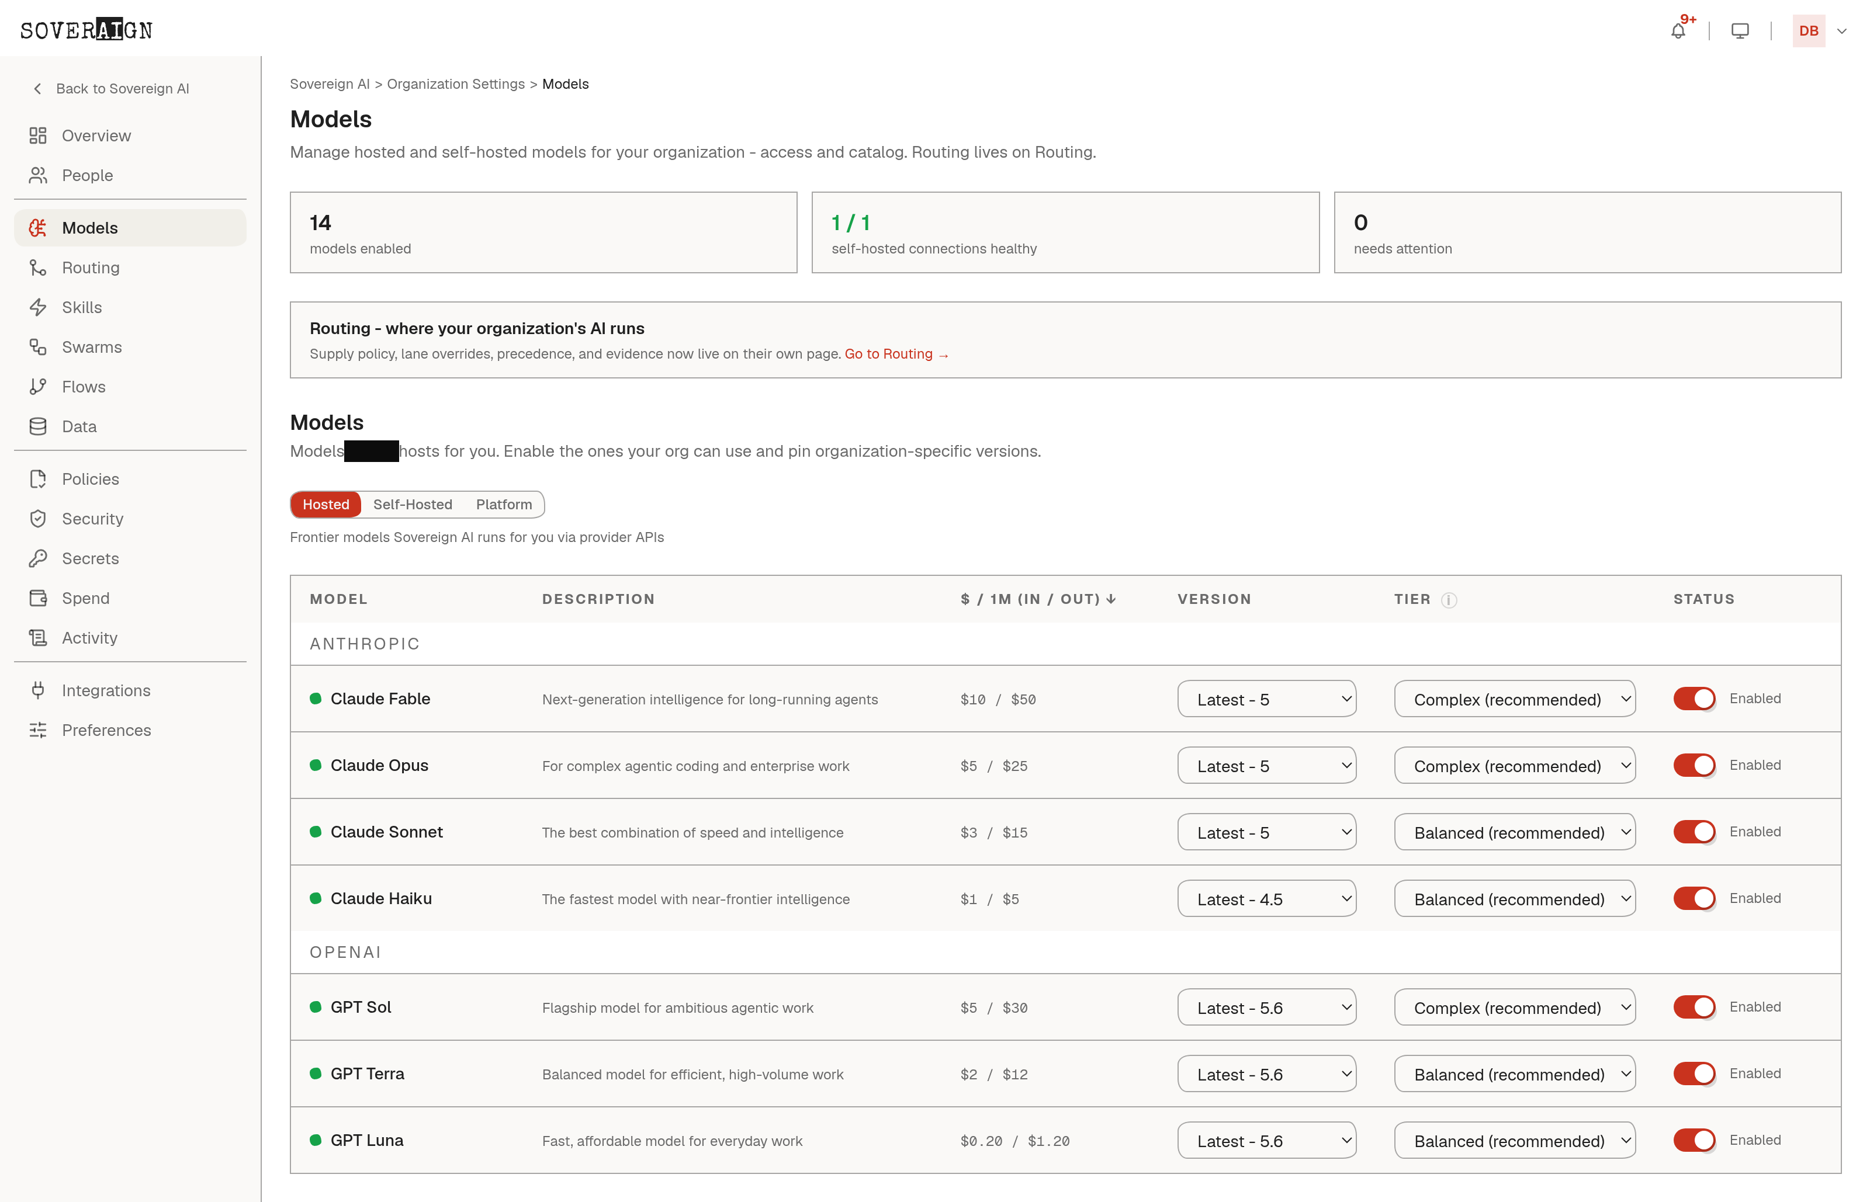Screen dimensions: 1870x1202
Task: Switch to the Self-Hosted tab
Action: [x=412, y=504]
